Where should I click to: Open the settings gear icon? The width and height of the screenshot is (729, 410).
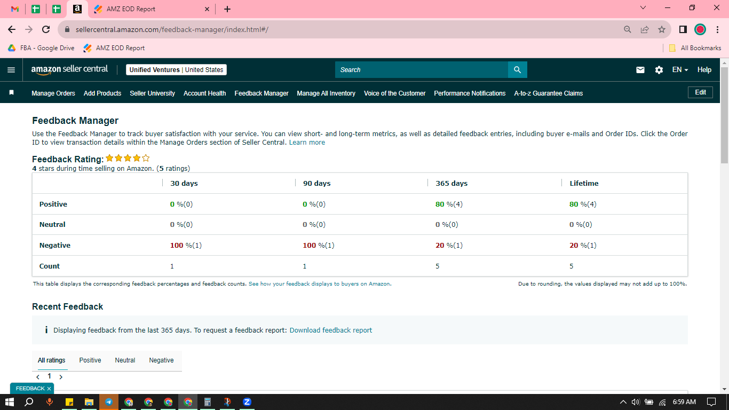(x=659, y=70)
